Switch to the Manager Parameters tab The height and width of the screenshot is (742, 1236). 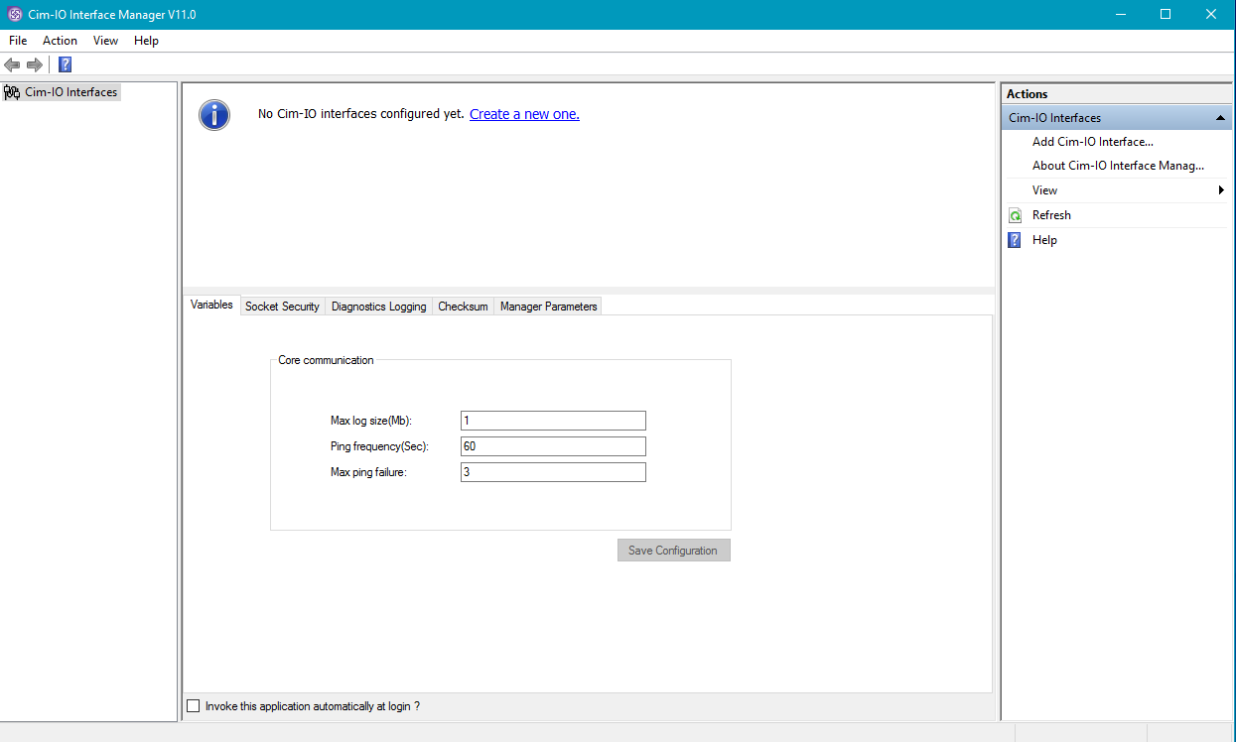(548, 307)
